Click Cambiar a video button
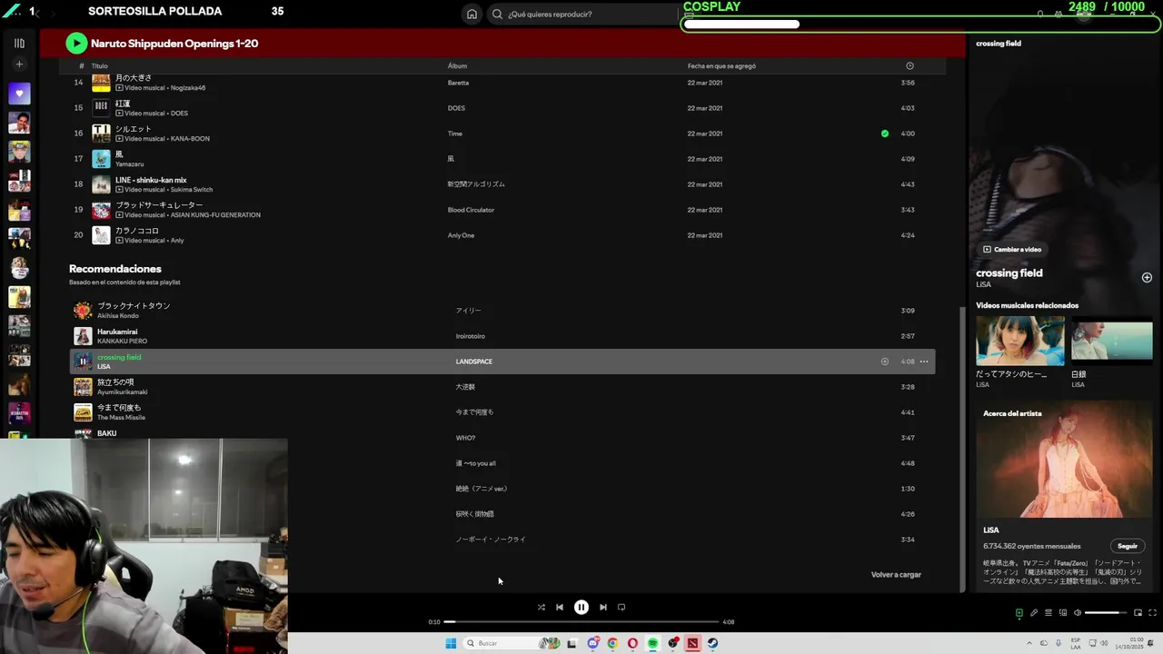This screenshot has width=1163, height=654. pyautogui.click(x=1012, y=249)
